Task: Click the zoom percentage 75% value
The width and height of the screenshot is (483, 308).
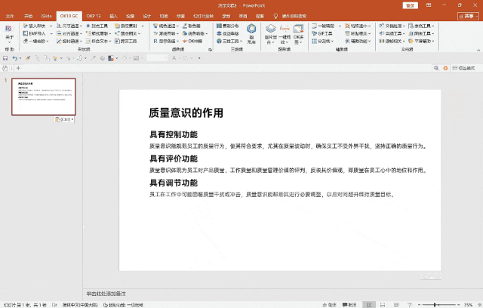Action: click(469, 305)
